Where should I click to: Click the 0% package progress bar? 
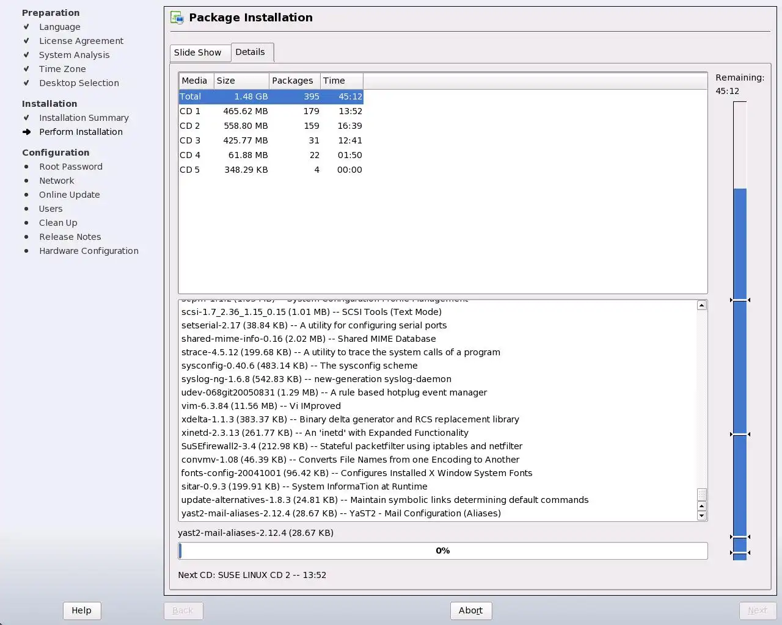(x=443, y=551)
